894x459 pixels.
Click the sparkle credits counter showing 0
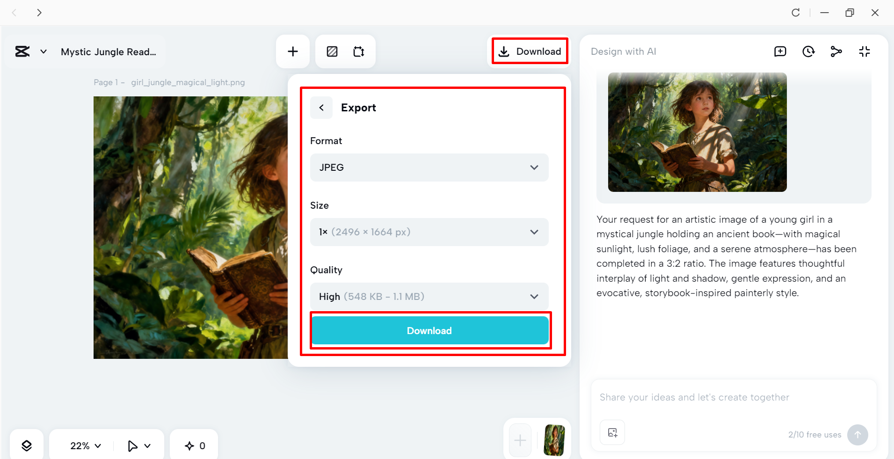195,446
